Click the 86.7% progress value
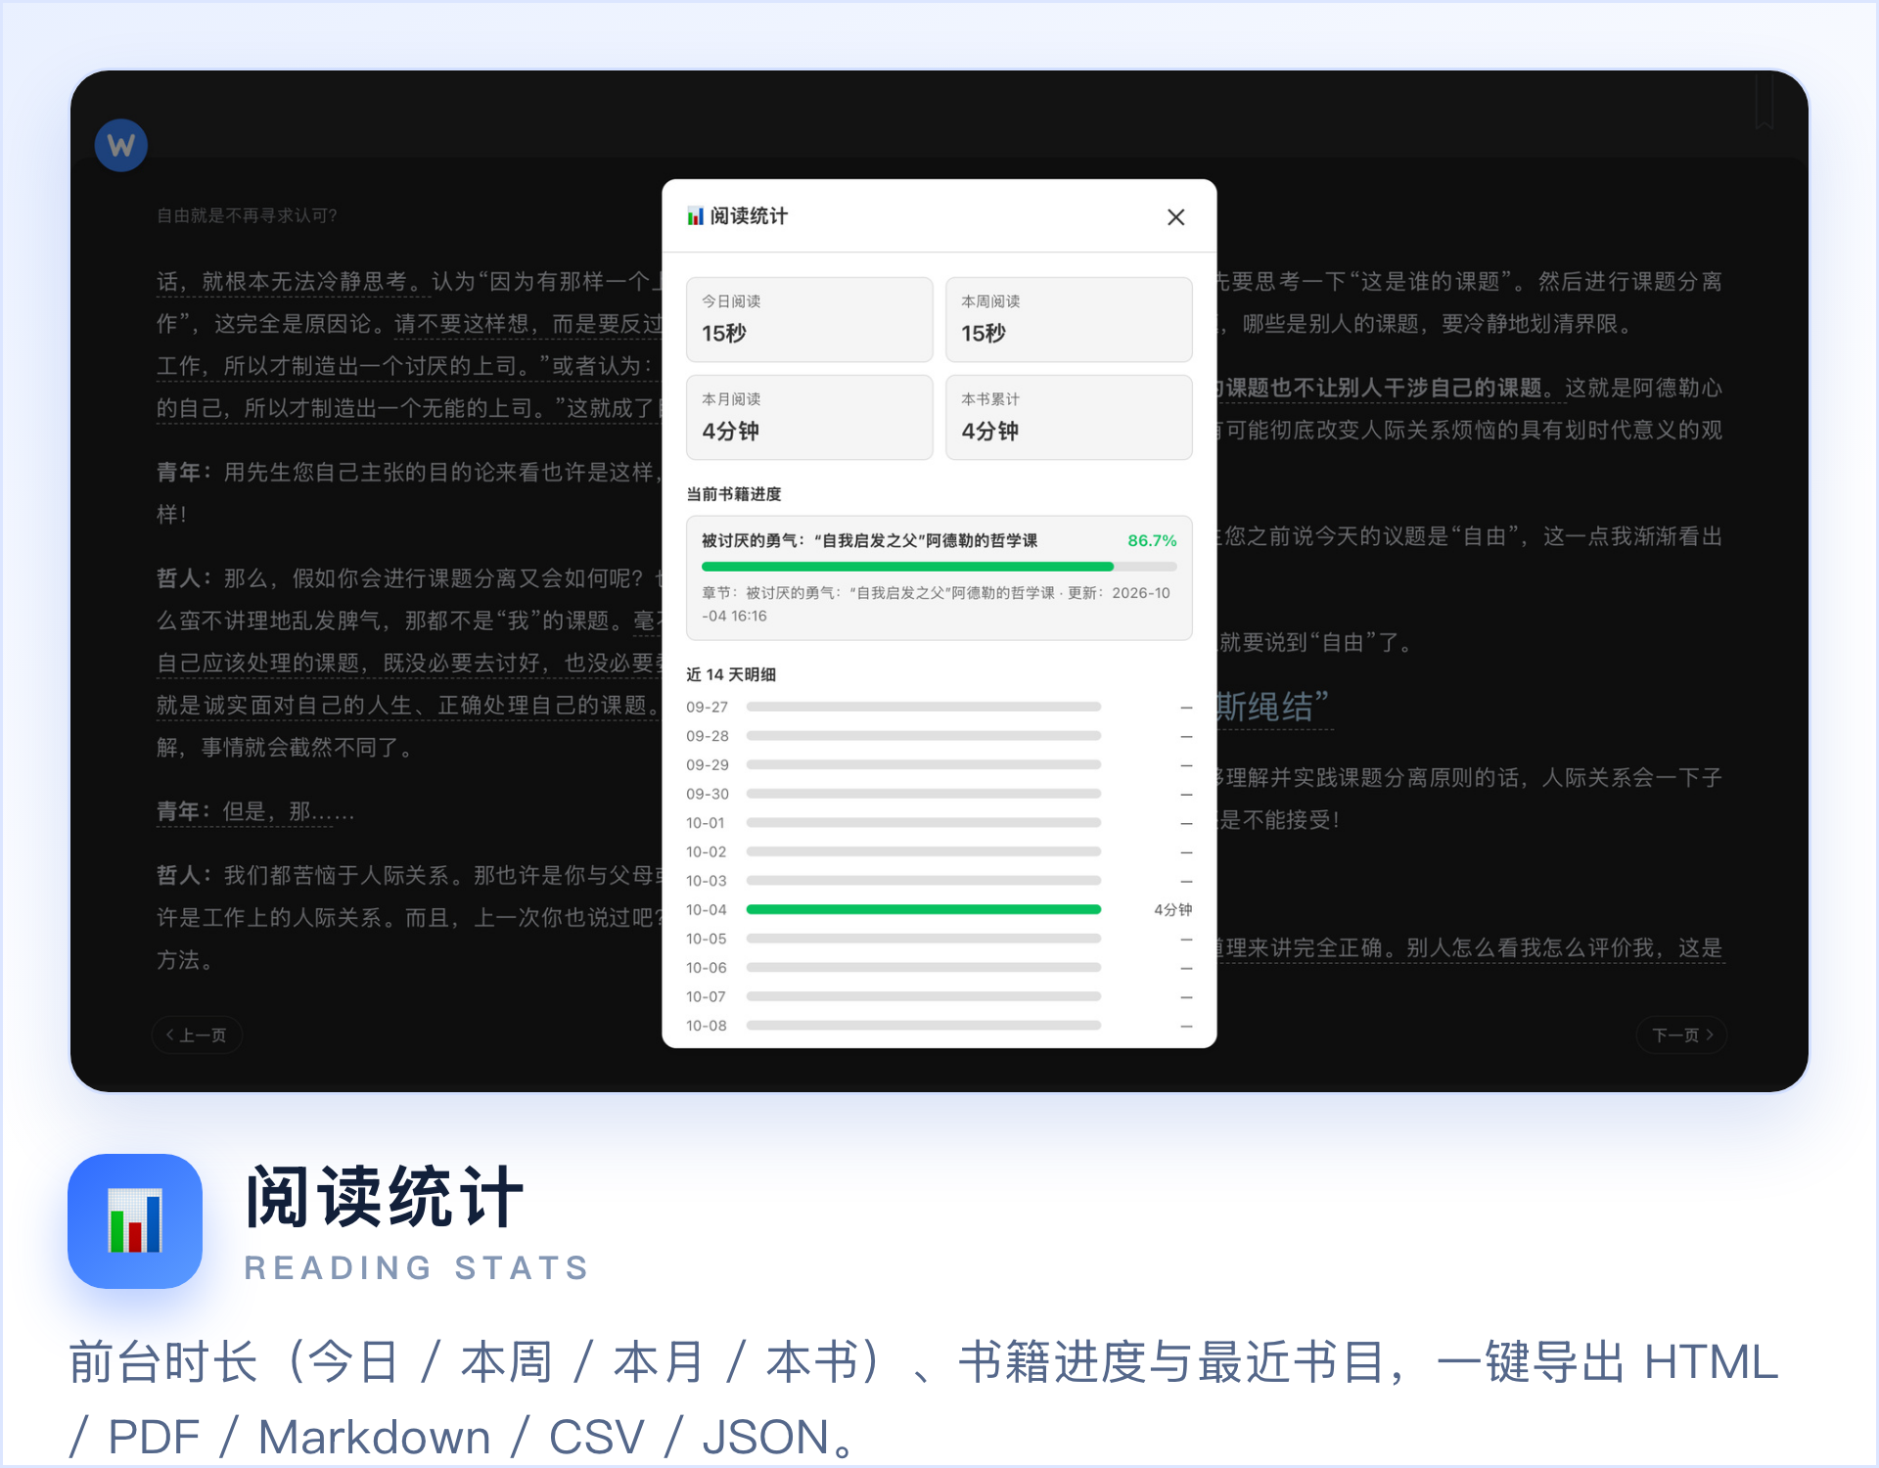Screen dimensions: 1879x1468 1152,540
